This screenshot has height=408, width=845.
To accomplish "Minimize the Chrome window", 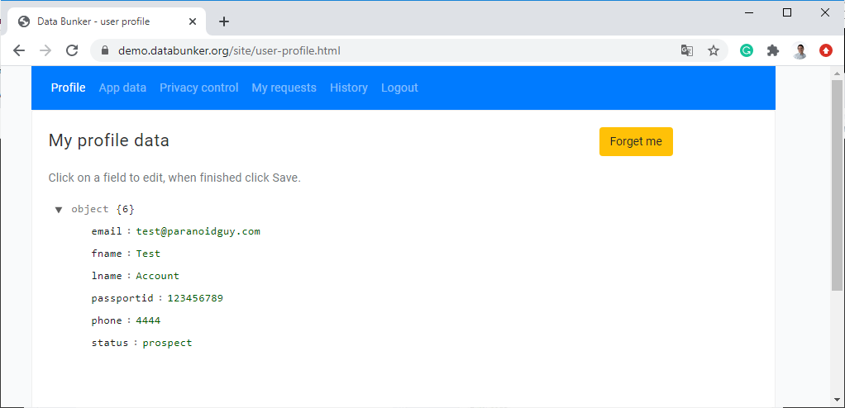I will pyautogui.click(x=749, y=13).
